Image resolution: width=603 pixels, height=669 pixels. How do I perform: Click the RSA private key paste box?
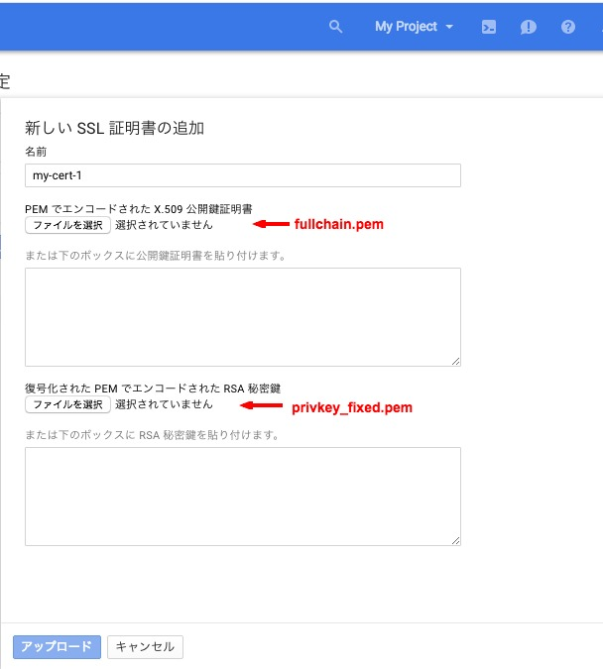pos(243,497)
